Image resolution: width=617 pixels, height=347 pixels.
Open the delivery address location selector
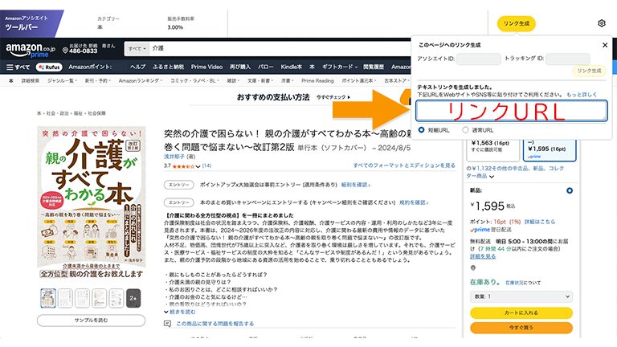(x=89, y=48)
